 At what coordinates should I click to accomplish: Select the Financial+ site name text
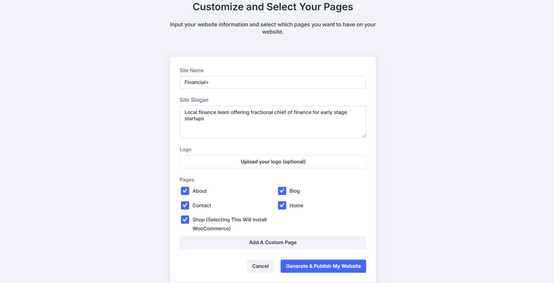[197, 82]
